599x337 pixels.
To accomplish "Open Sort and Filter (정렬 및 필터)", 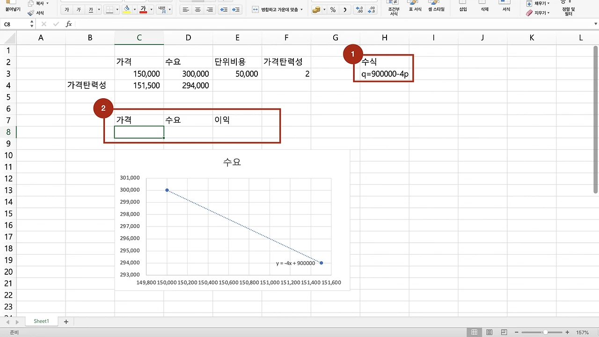I will (568, 8).
